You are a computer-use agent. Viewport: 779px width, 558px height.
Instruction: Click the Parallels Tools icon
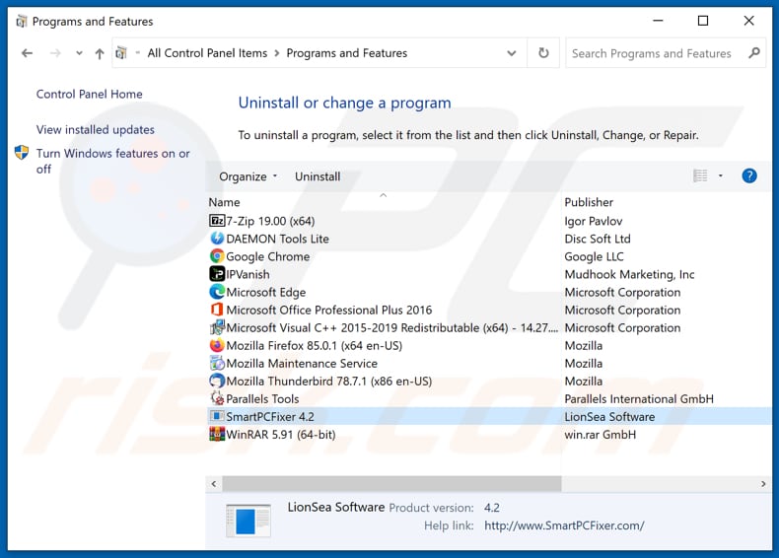tap(217, 398)
